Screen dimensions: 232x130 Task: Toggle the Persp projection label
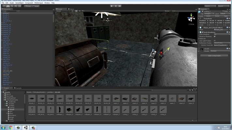tap(191, 24)
